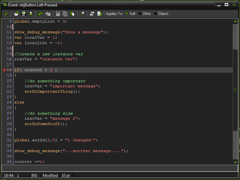Click the closing brace on line 29
The width and height of the screenshot is (240, 180).
click(16, 129)
